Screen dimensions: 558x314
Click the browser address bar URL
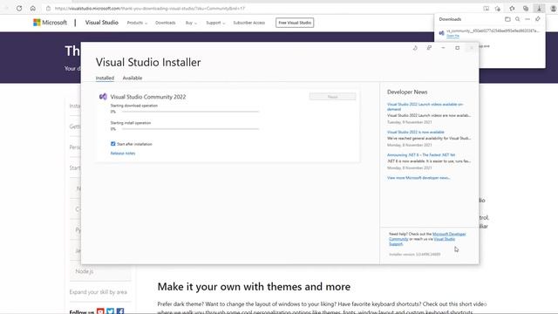150,9
